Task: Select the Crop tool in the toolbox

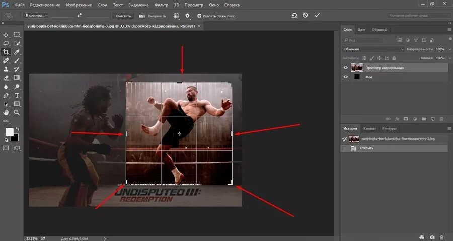Action: coord(6,52)
